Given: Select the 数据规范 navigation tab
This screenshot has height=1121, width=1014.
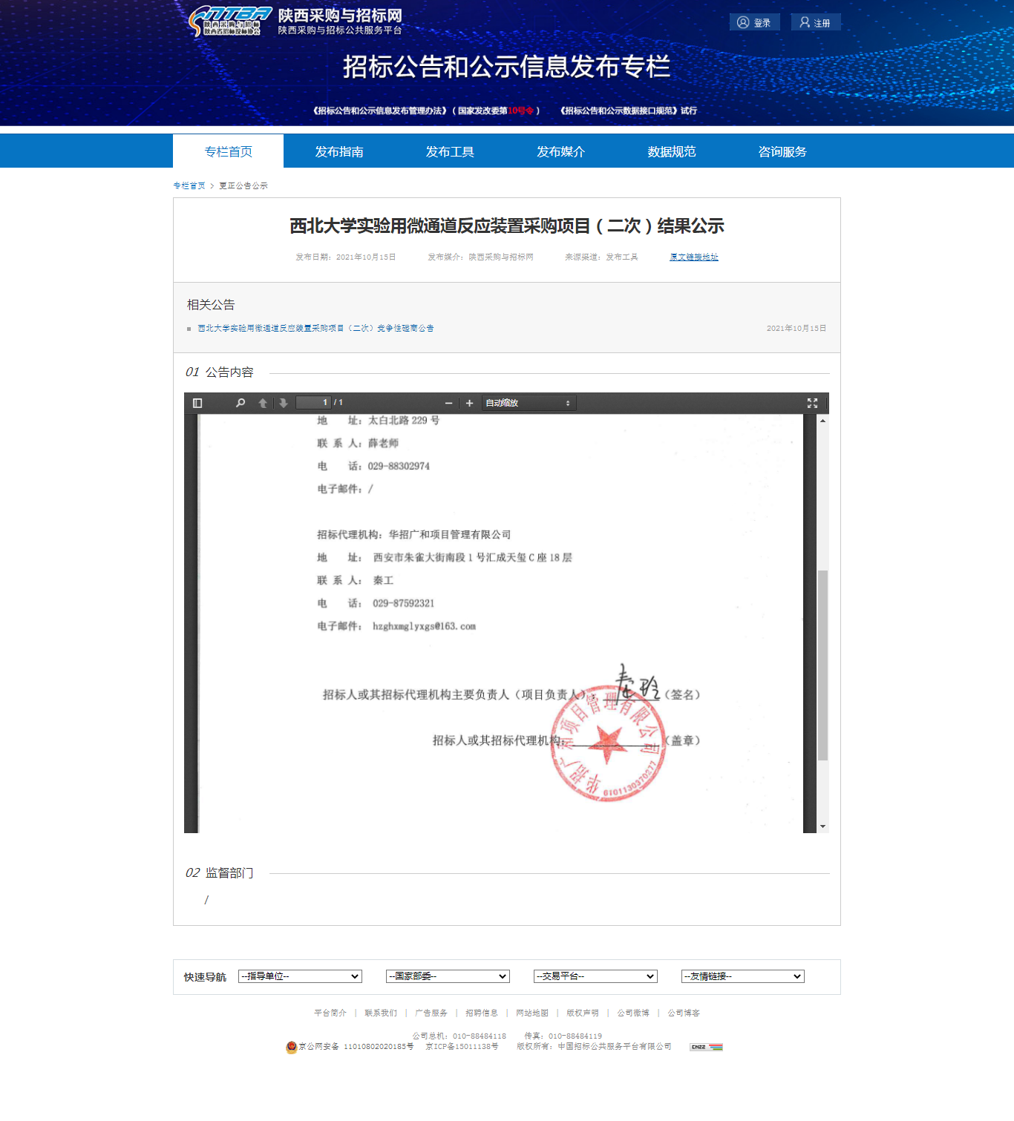Looking at the screenshot, I should pos(671,151).
